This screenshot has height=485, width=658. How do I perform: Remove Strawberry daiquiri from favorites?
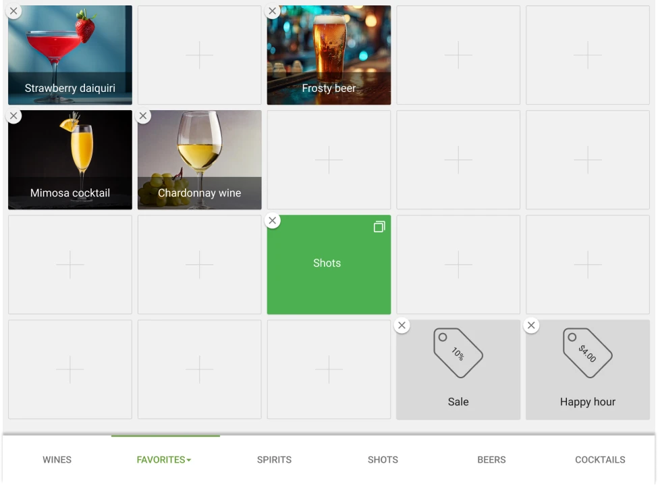pyautogui.click(x=13, y=11)
